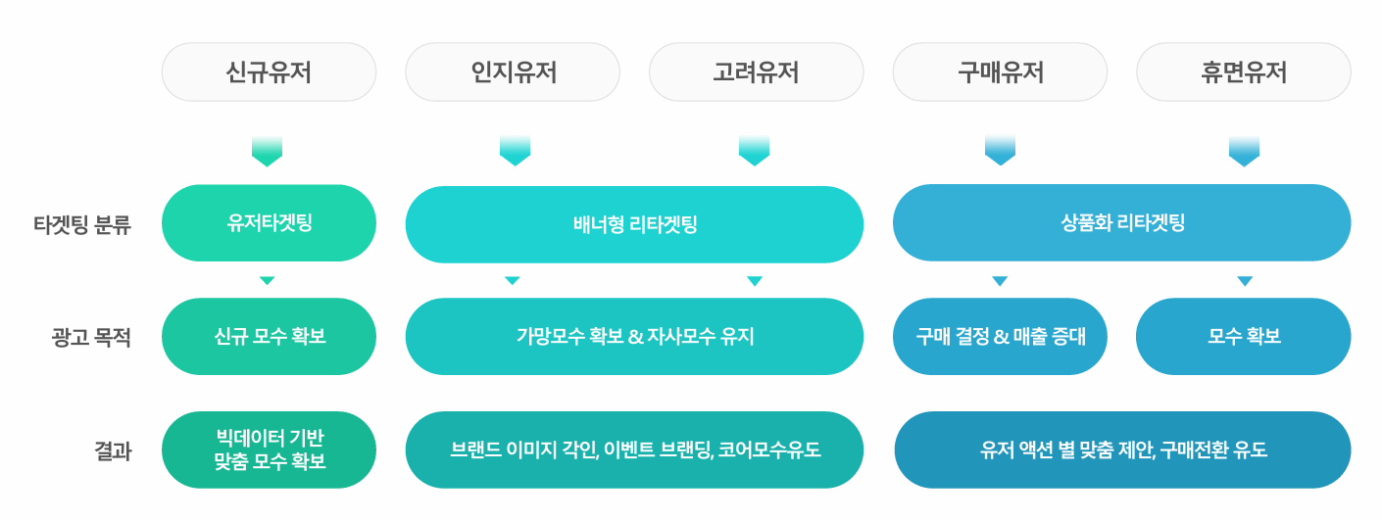Click 가망모수 확보 & 자사모수 유지 box
Viewport: 1382px width, 520px height.
(634, 337)
